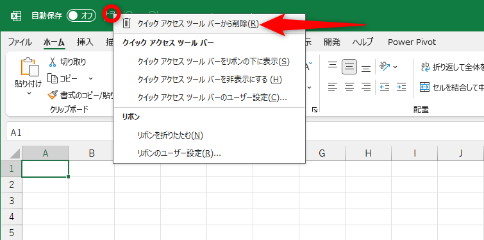Select column B header

pos(92,153)
